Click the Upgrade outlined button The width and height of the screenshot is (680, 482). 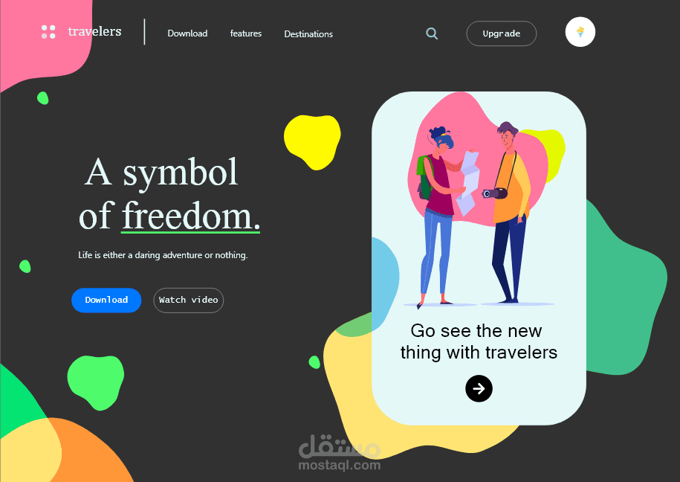click(x=502, y=33)
